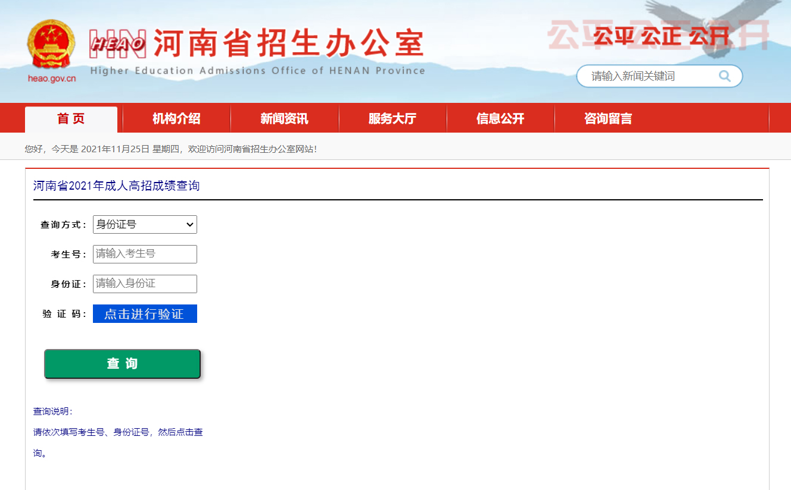Click the 河南省招生办公室 site title
The width and height of the screenshot is (791, 490).
click(288, 43)
